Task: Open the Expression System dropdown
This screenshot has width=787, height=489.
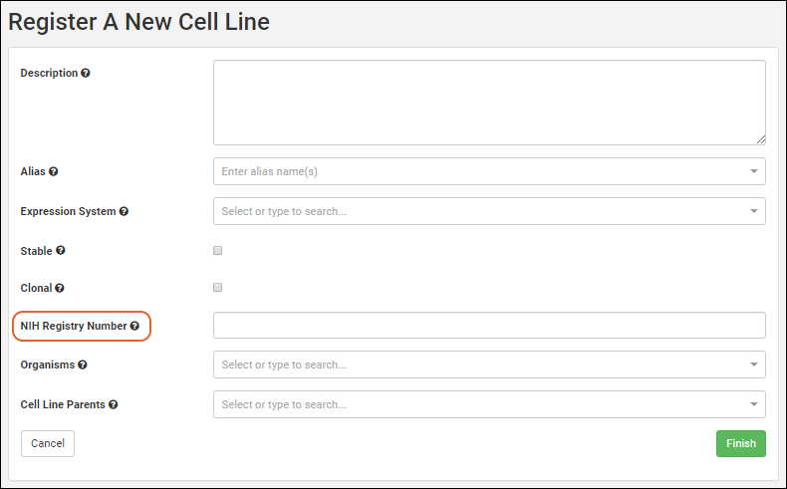Action: 753,211
